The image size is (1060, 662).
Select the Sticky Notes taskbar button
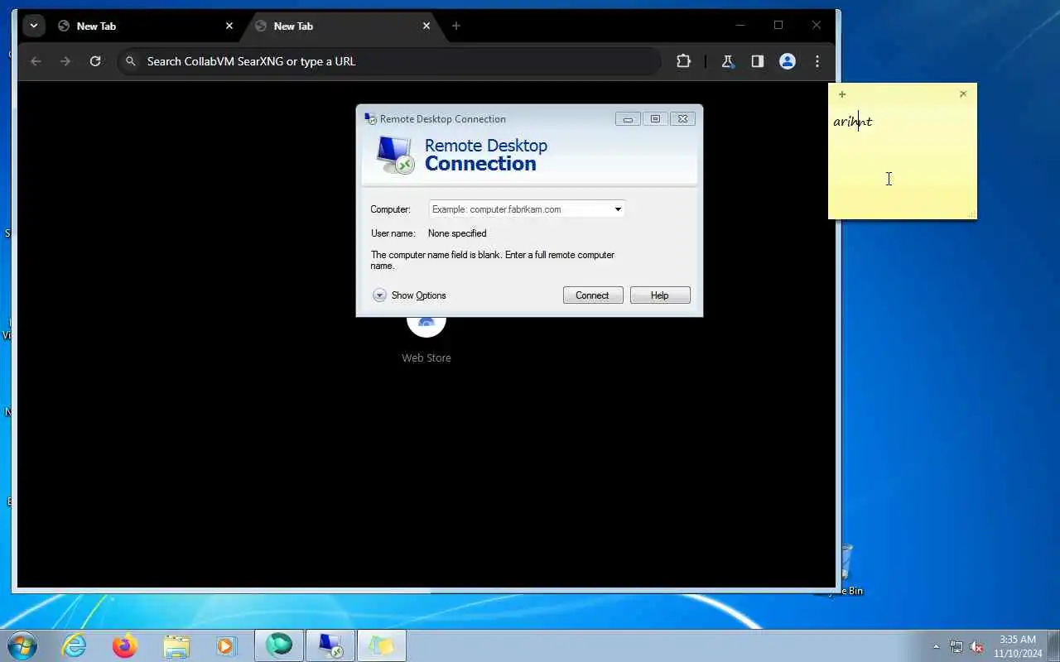tap(381, 645)
